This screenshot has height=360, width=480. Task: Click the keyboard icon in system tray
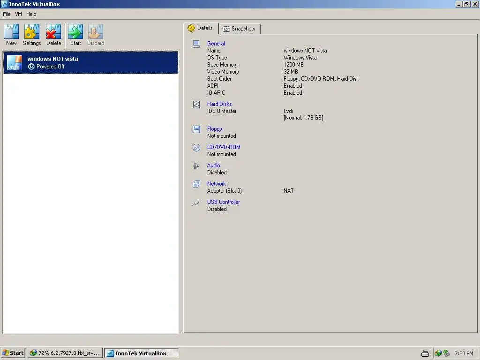click(425, 353)
